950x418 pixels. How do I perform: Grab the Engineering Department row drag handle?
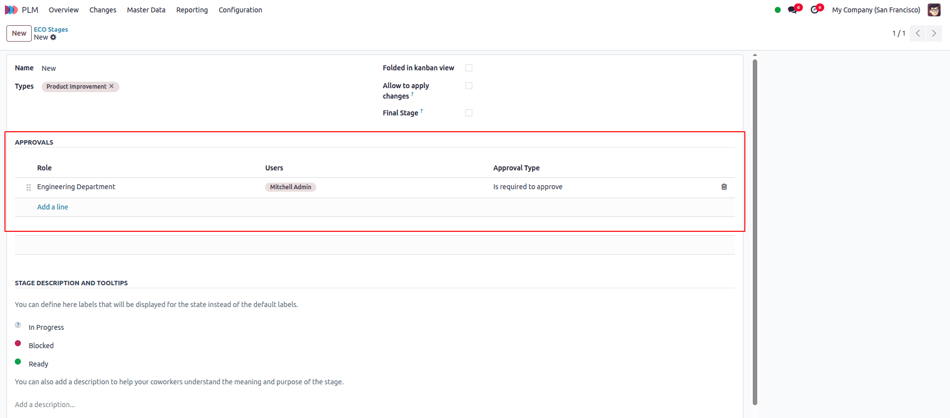pyautogui.click(x=29, y=187)
